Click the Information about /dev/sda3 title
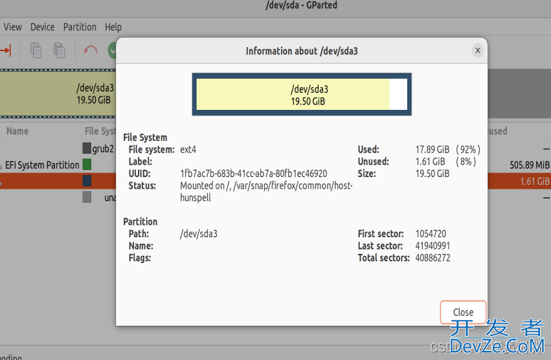 (x=302, y=51)
